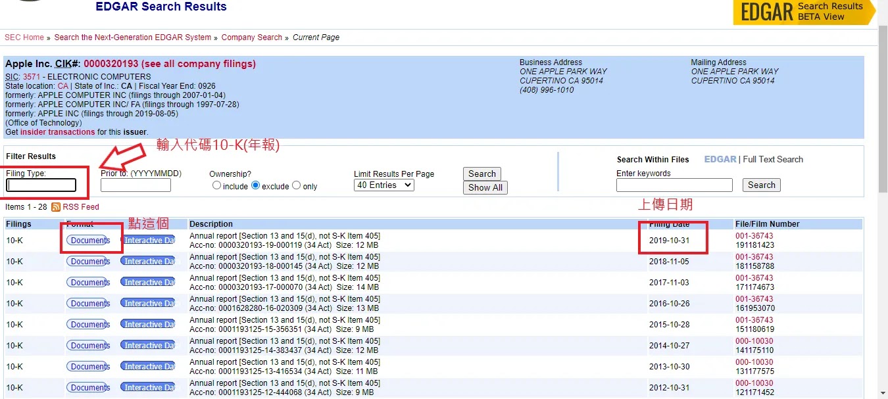This screenshot has height=399, width=888.
Task: Open Interactive Data for the 2012-10-31 filing
Action: tap(148, 388)
